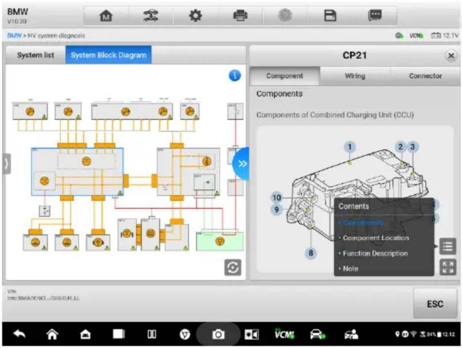
Task: Click callout number 1 on CCU image
Action: point(350,146)
